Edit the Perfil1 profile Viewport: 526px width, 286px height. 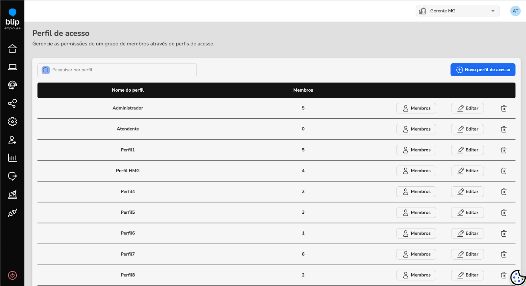coord(467,150)
